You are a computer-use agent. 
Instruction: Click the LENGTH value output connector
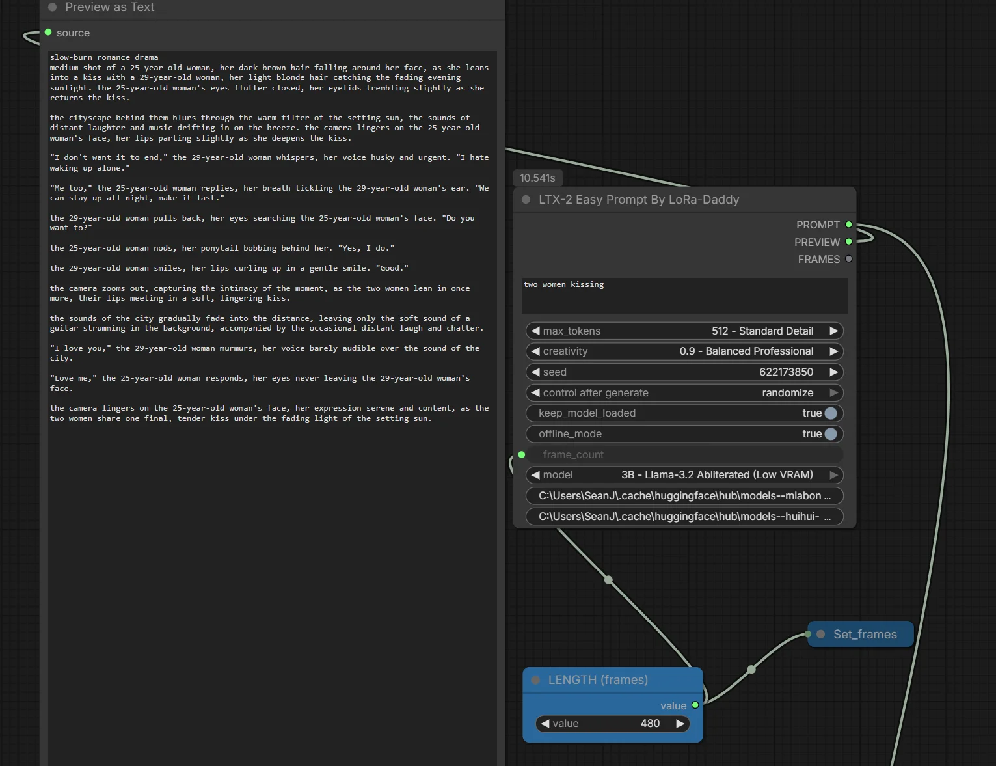coord(695,705)
